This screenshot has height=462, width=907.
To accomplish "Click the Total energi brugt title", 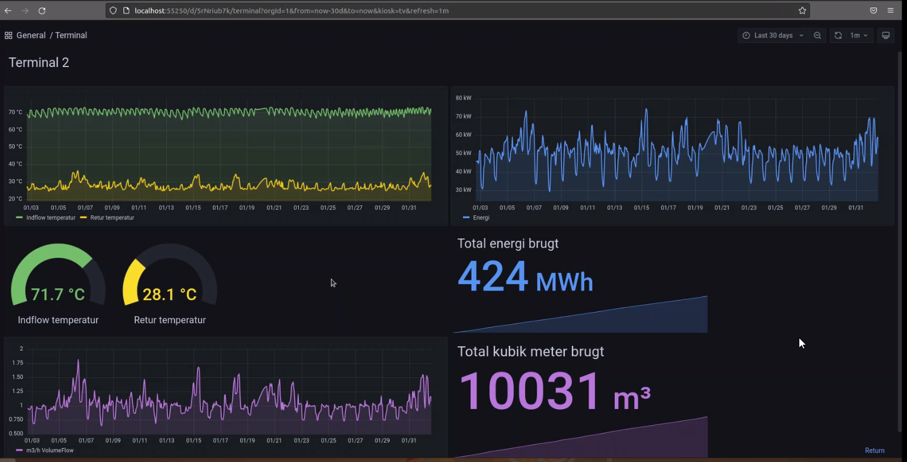I will pyautogui.click(x=508, y=243).
